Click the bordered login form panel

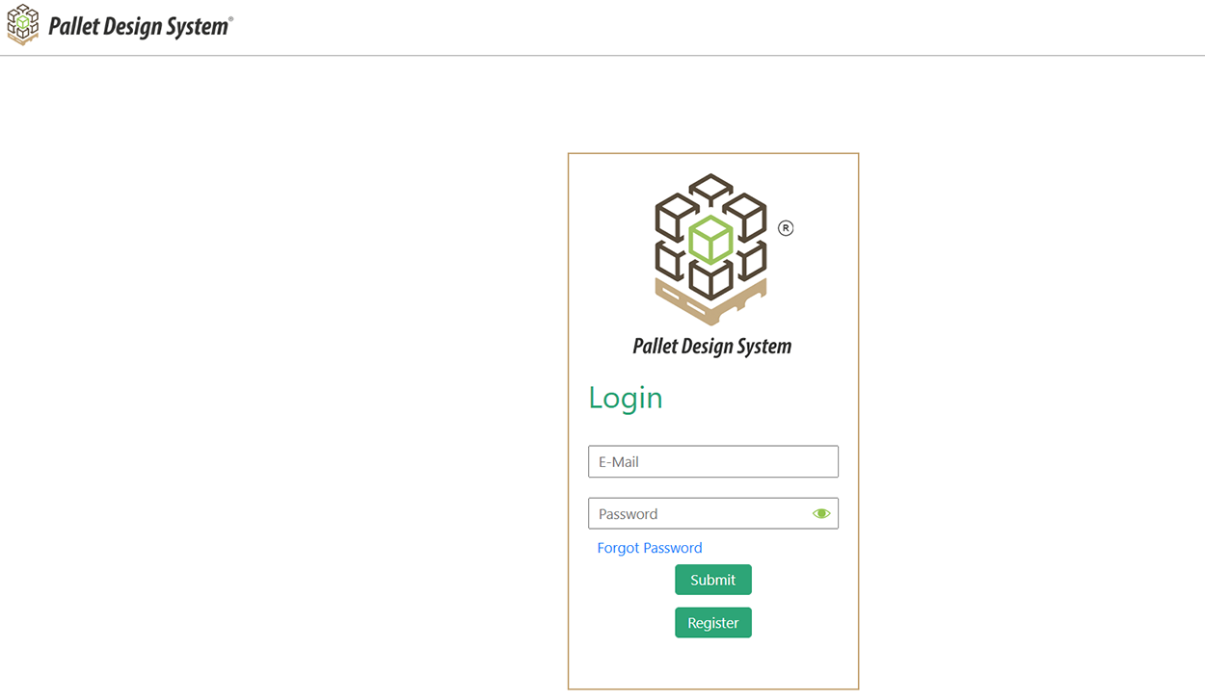pos(712,664)
